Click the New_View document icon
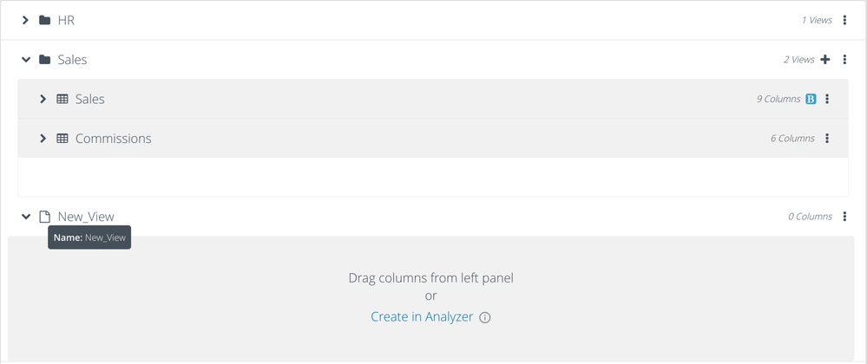Image resolution: width=867 pixels, height=364 pixels. [x=45, y=217]
